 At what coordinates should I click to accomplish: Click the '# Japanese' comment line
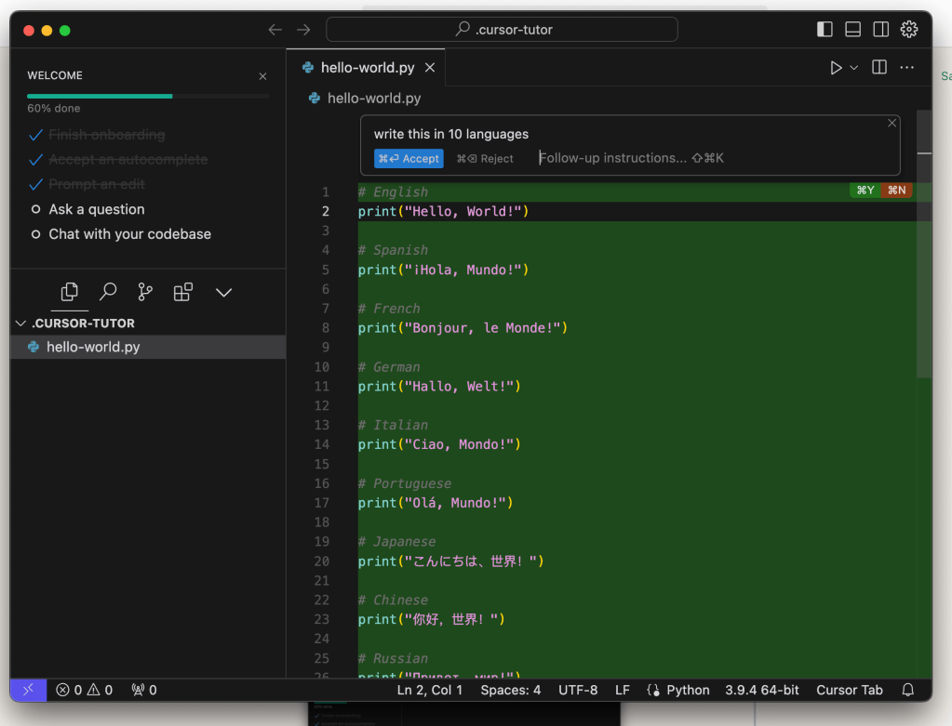point(397,542)
